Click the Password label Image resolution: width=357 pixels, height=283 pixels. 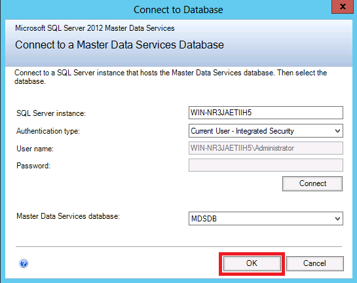point(33,166)
